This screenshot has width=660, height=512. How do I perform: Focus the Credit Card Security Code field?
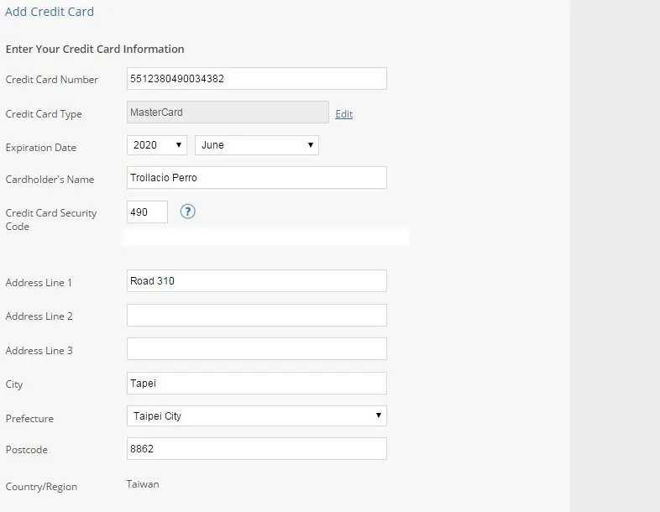click(147, 212)
